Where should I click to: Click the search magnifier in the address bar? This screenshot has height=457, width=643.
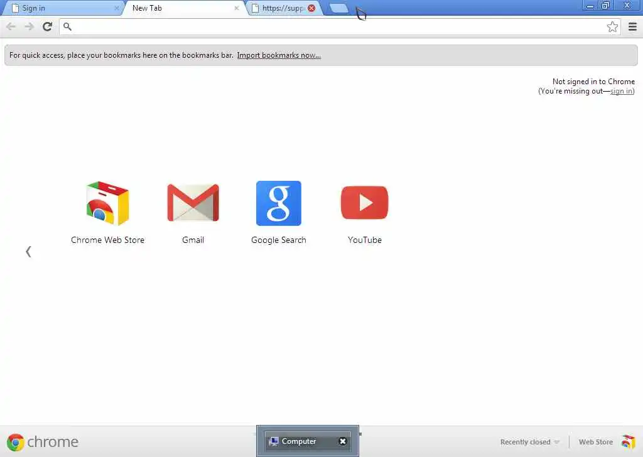click(x=67, y=26)
